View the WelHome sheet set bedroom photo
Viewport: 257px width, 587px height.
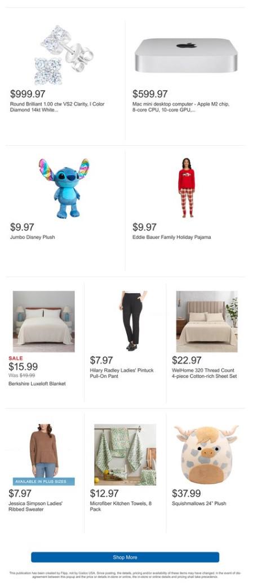click(x=207, y=321)
